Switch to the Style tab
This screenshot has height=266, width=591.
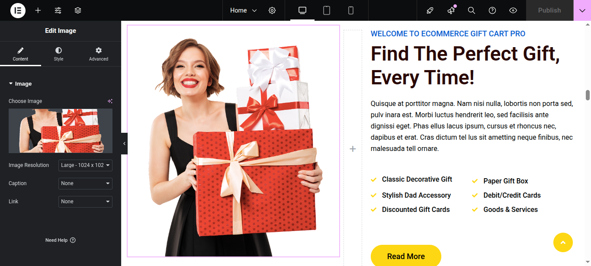[x=58, y=54]
